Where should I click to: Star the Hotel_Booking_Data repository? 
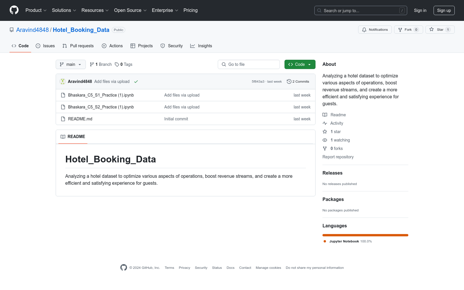440,30
